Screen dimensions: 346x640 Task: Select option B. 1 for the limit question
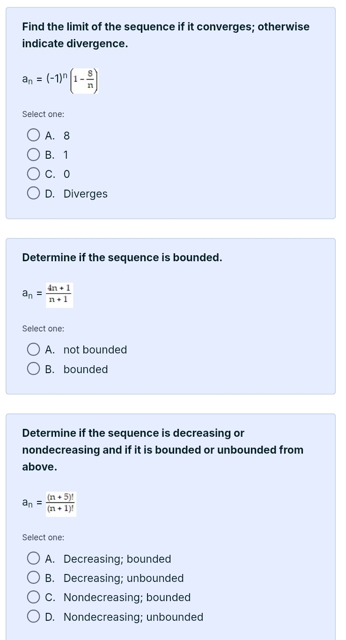point(34,154)
